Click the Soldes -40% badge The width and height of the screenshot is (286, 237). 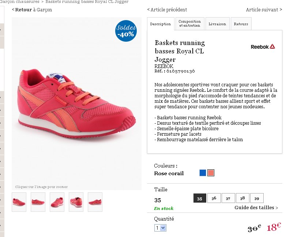pos(126,31)
